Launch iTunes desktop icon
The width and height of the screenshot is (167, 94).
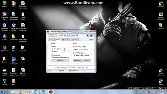click(4, 37)
